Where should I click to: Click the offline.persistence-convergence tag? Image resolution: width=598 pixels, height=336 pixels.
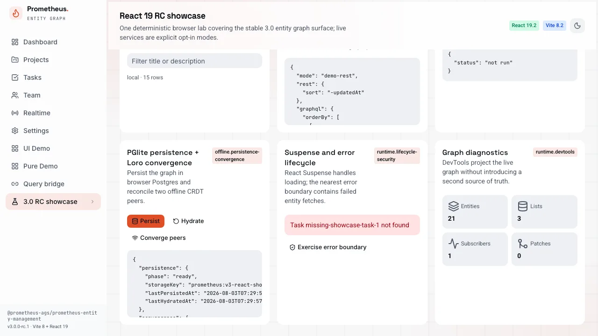237,156
